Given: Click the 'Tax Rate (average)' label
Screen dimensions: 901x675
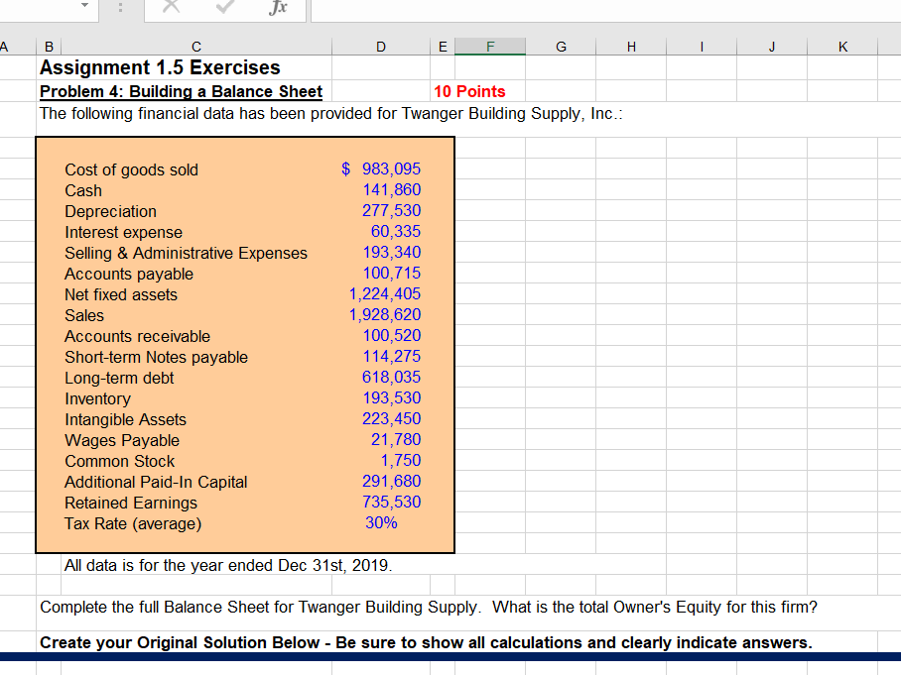Looking at the screenshot, I should [x=133, y=524].
